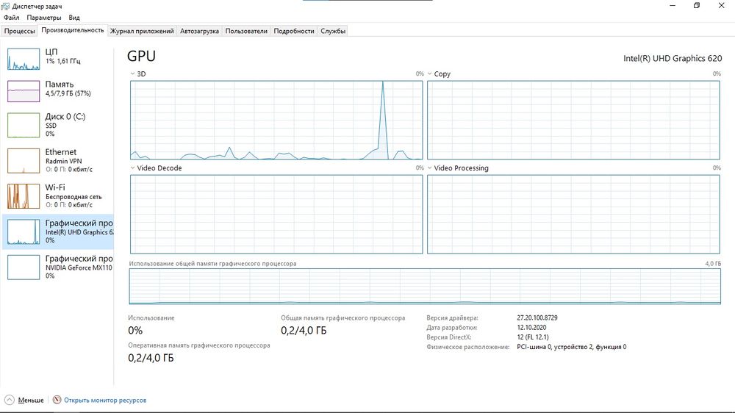This screenshot has width=735, height=413.
Task: Select Intel UHD Graphics GPU thumbnail
Action: pos(24,231)
